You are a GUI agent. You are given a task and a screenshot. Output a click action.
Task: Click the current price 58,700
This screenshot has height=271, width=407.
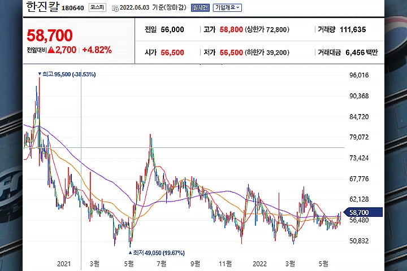[x=50, y=35]
